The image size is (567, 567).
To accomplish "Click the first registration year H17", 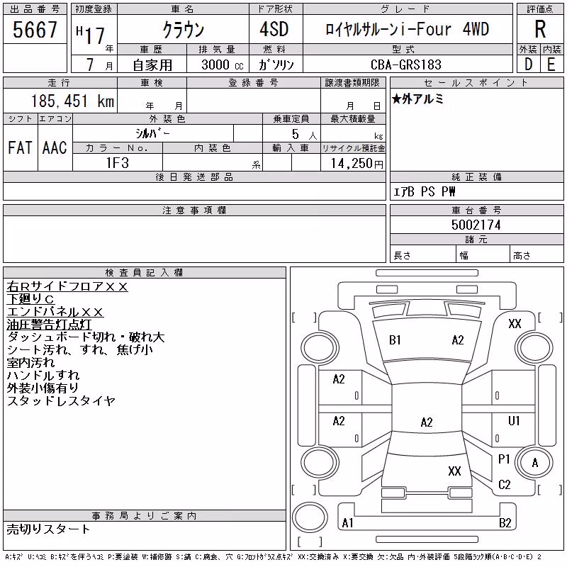I will tap(91, 35).
